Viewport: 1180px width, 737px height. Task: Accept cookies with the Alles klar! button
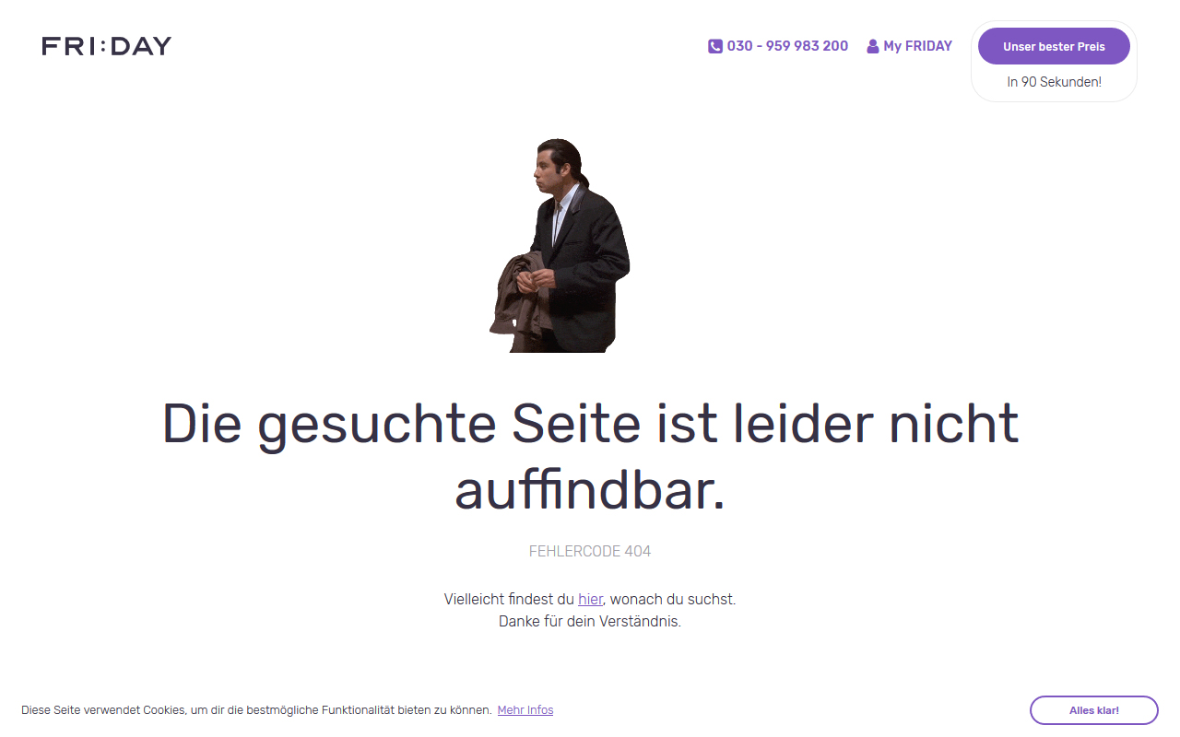tap(1094, 710)
